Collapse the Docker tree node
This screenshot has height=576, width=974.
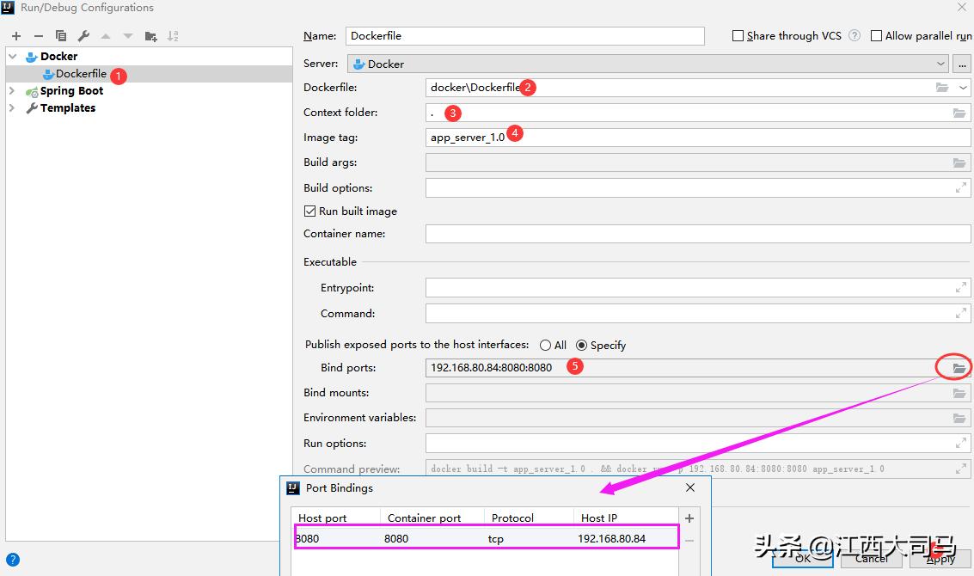coord(12,57)
